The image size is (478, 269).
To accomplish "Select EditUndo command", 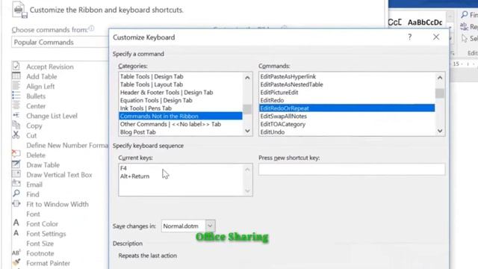I will [347, 132].
